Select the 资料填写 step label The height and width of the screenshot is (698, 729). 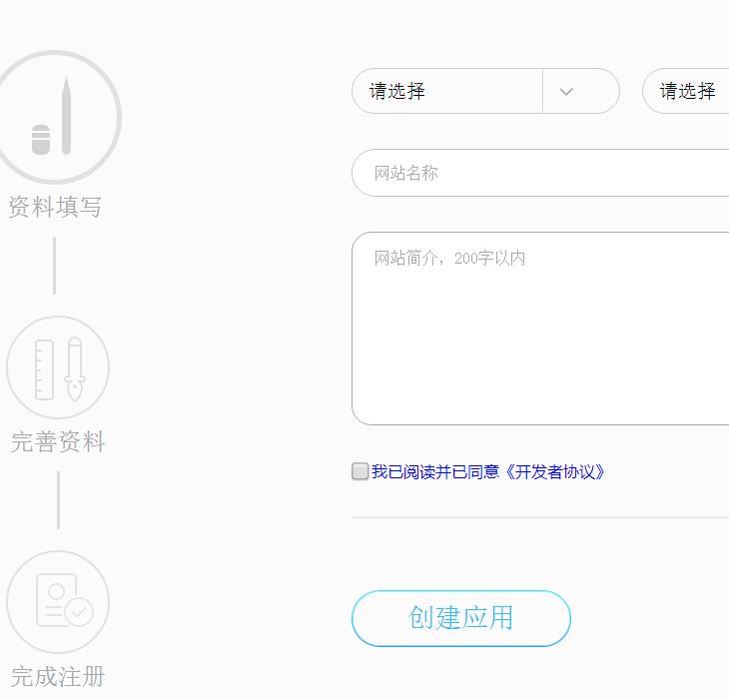[x=55, y=207]
